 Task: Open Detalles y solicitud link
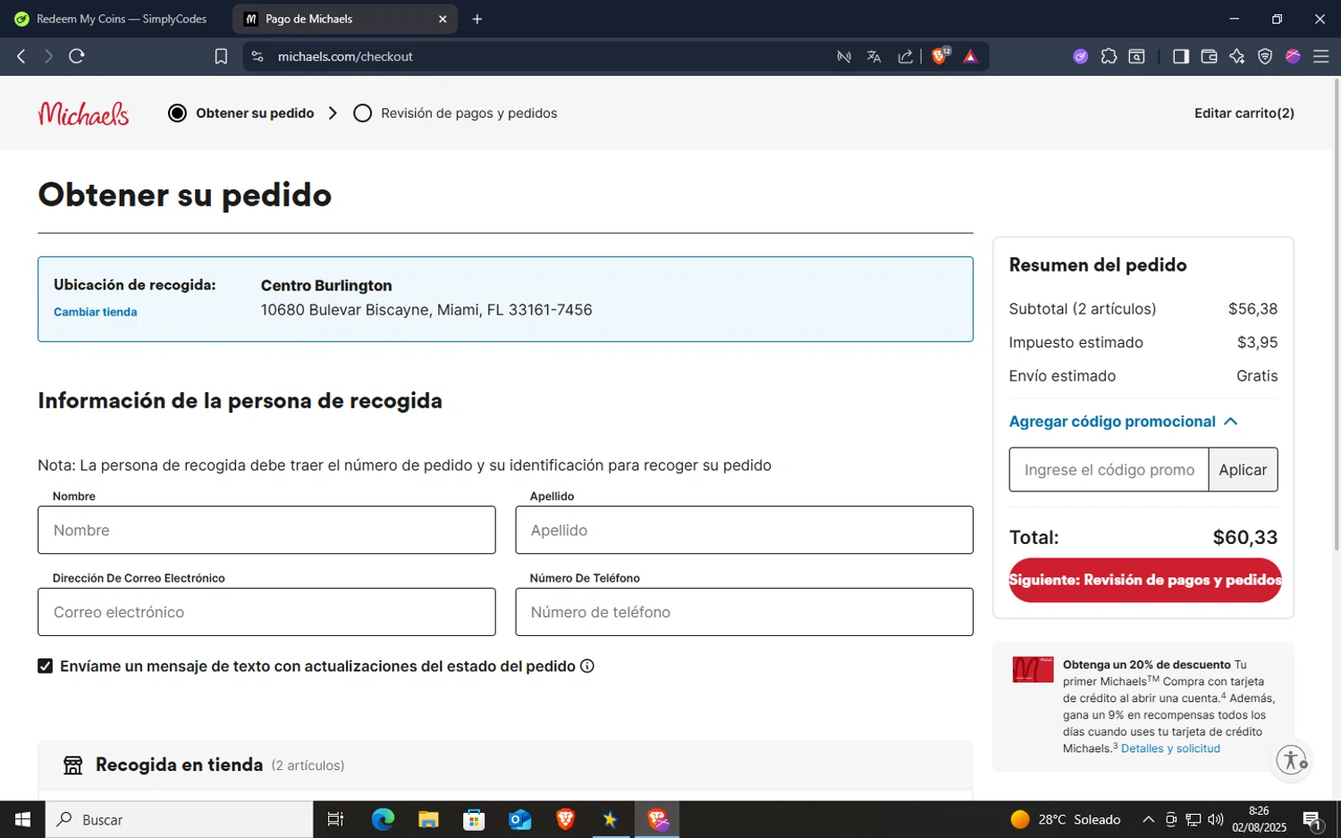1170,749
